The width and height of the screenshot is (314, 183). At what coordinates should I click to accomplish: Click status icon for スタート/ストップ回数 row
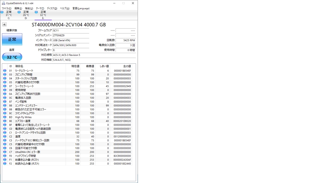(5, 79)
